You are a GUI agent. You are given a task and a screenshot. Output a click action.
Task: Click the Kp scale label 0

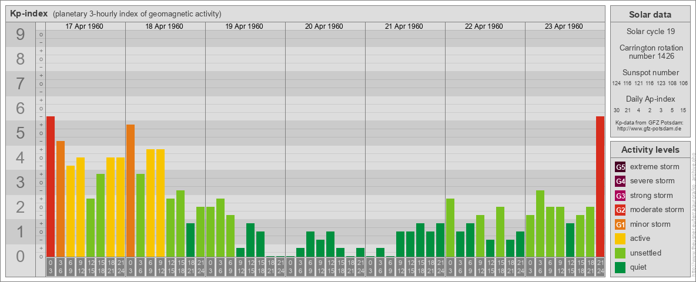click(x=21, y=256)
